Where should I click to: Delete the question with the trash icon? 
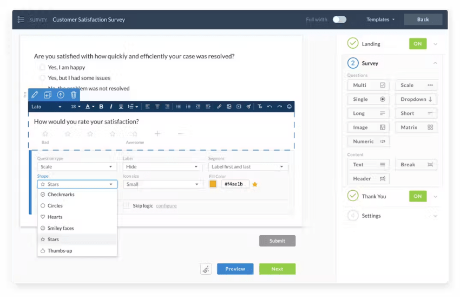coord(74,95)
